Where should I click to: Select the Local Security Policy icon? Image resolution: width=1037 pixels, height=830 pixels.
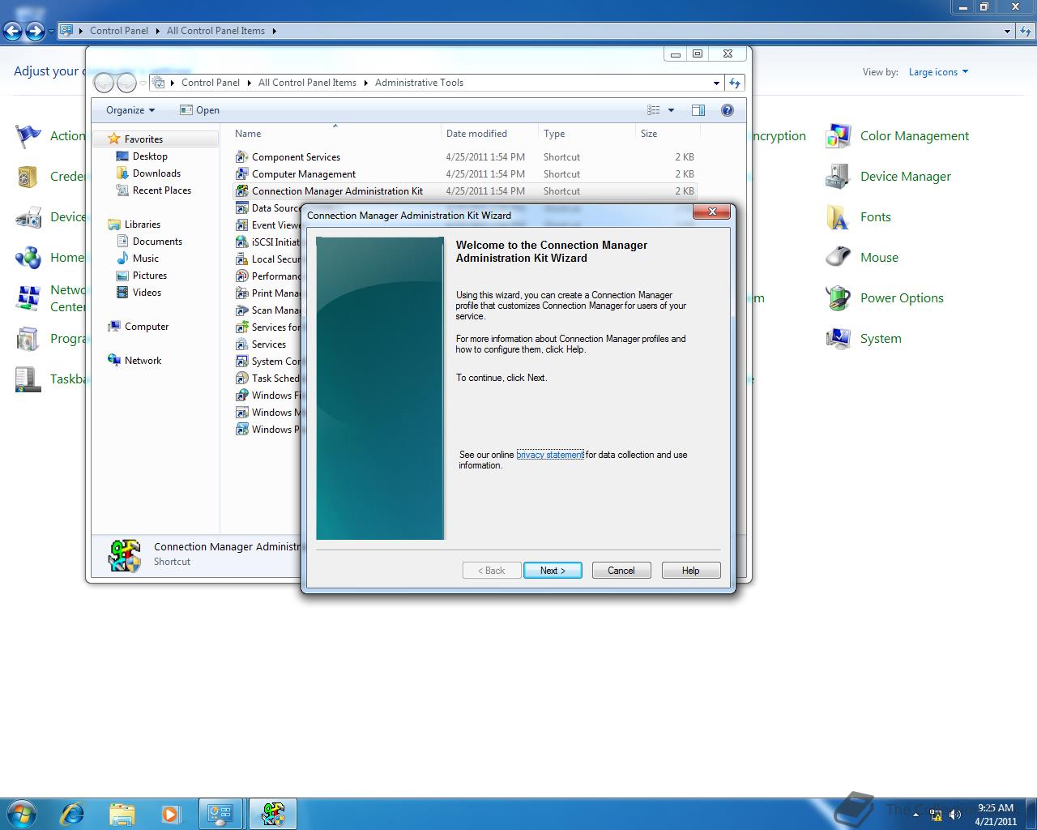[x=241, y=259]
